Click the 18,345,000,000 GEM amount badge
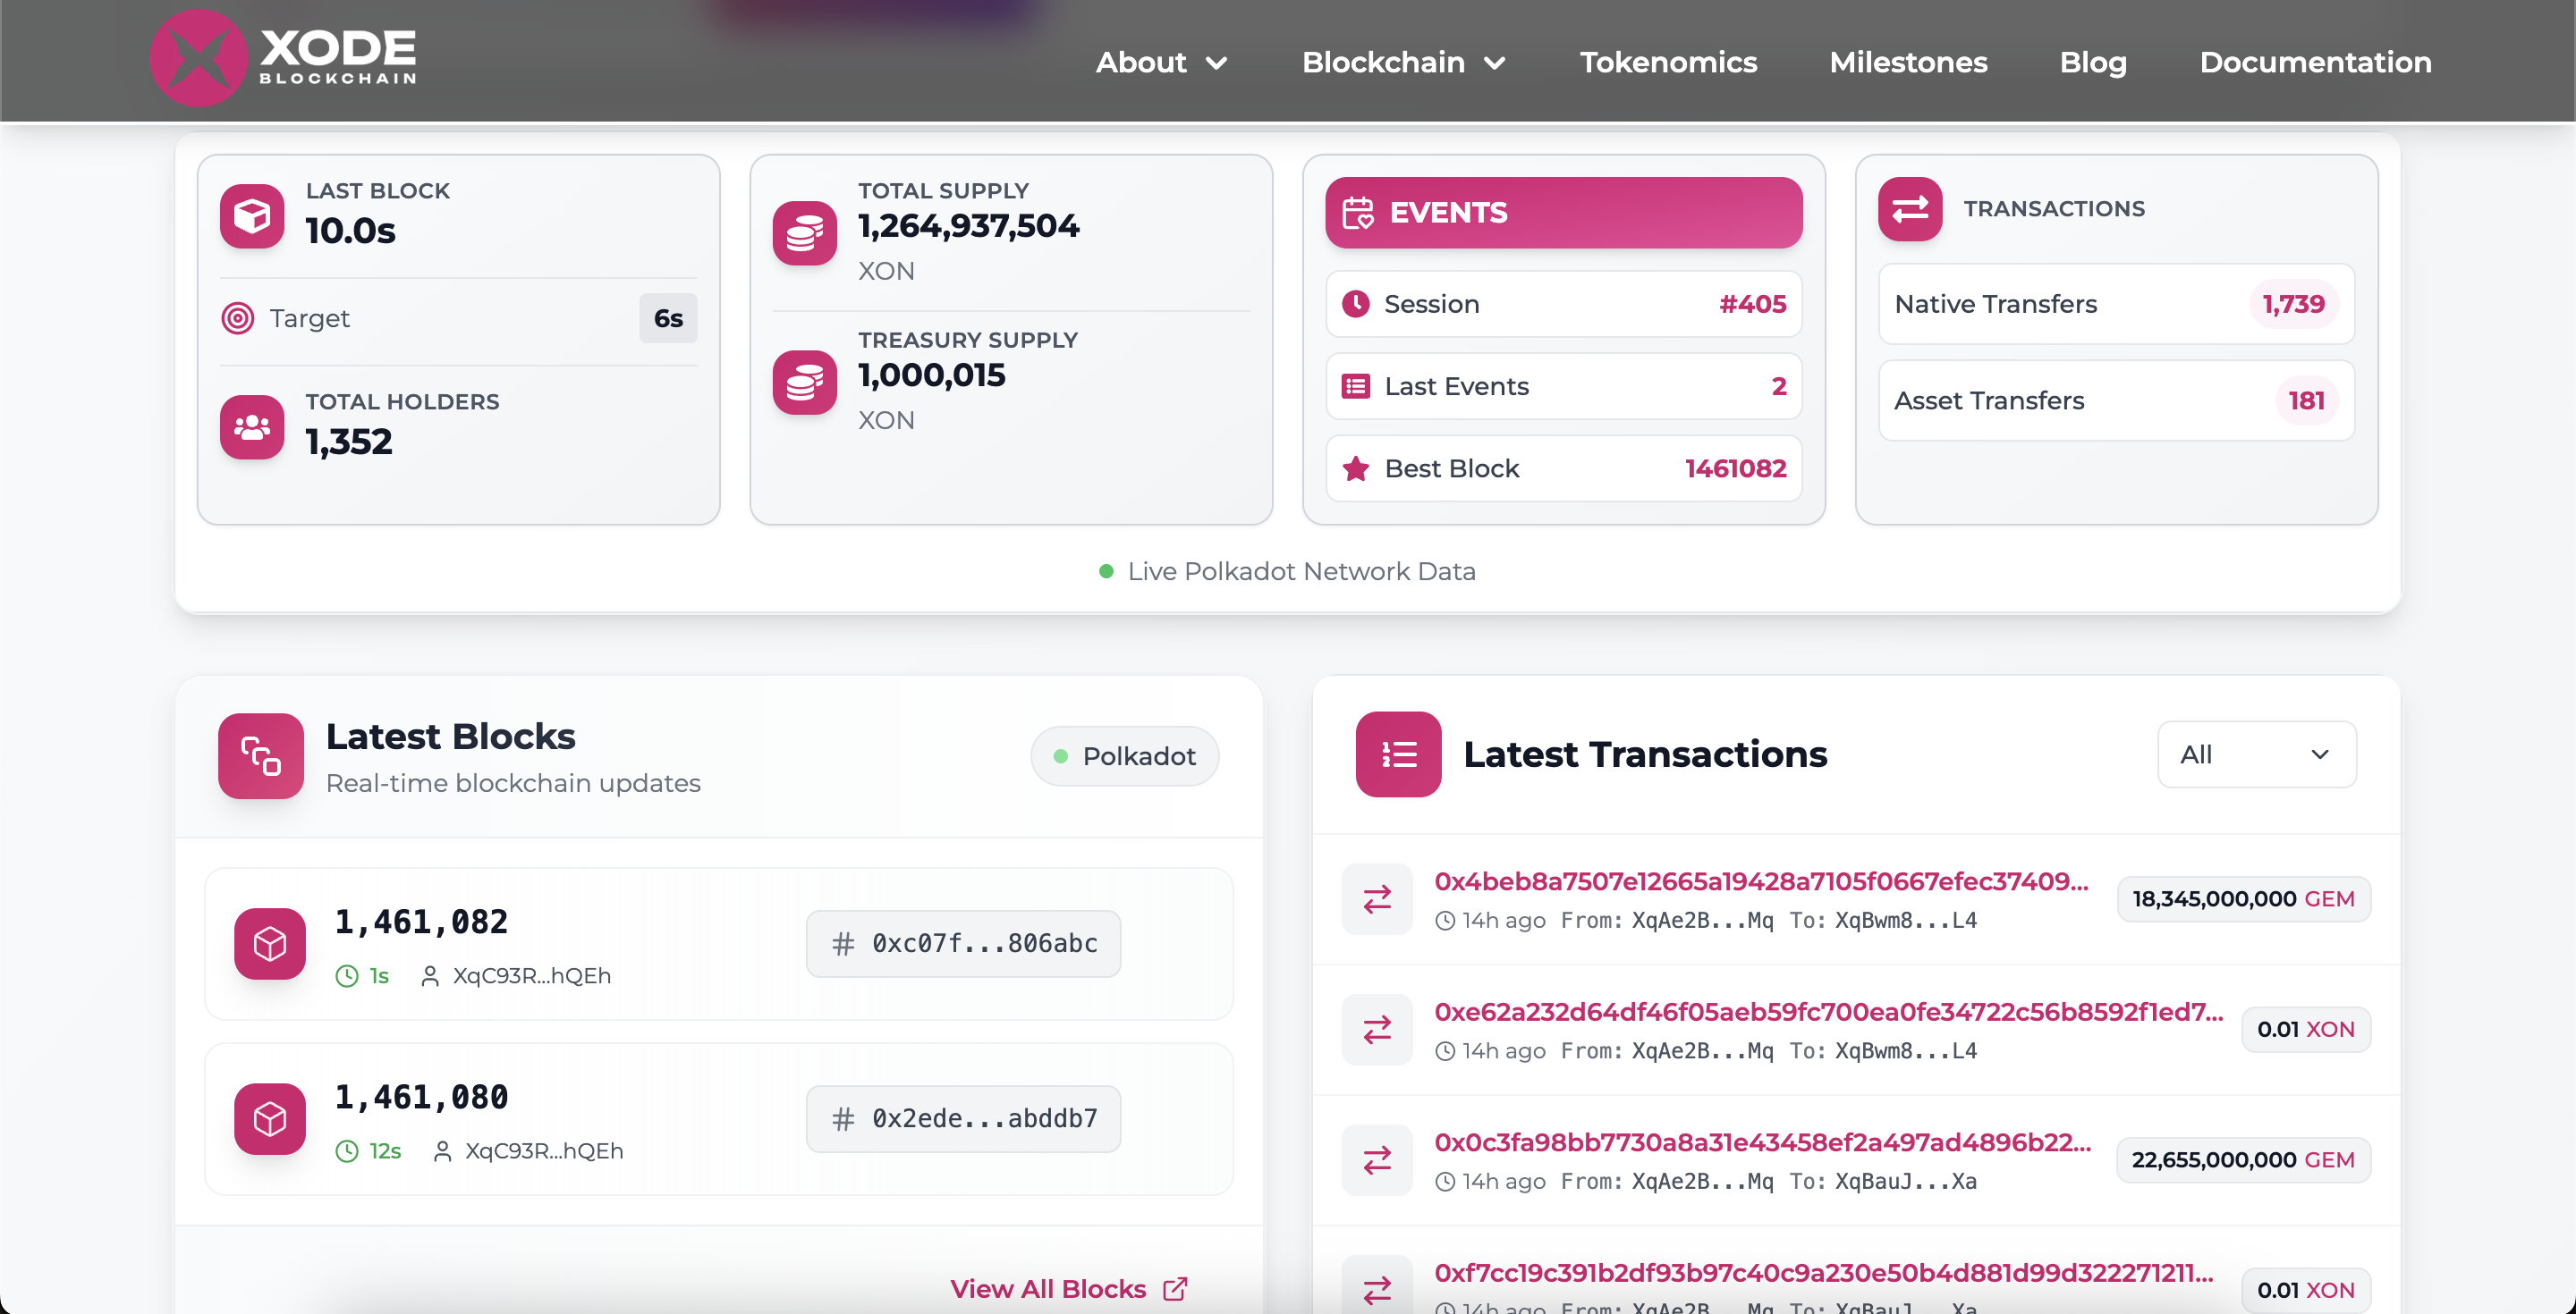The width and height of the screenshot is (2576, 1314). (2243, 898)
